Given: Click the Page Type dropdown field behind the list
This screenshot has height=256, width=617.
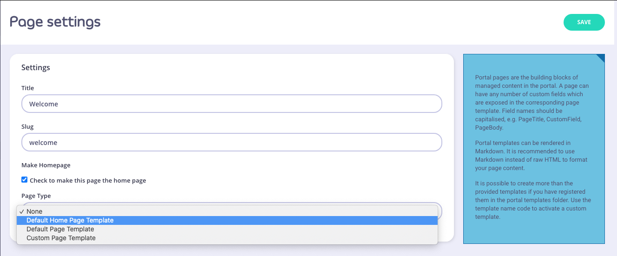Looking at the screenshot, I should pyautogui.click(x=440, y=210).
